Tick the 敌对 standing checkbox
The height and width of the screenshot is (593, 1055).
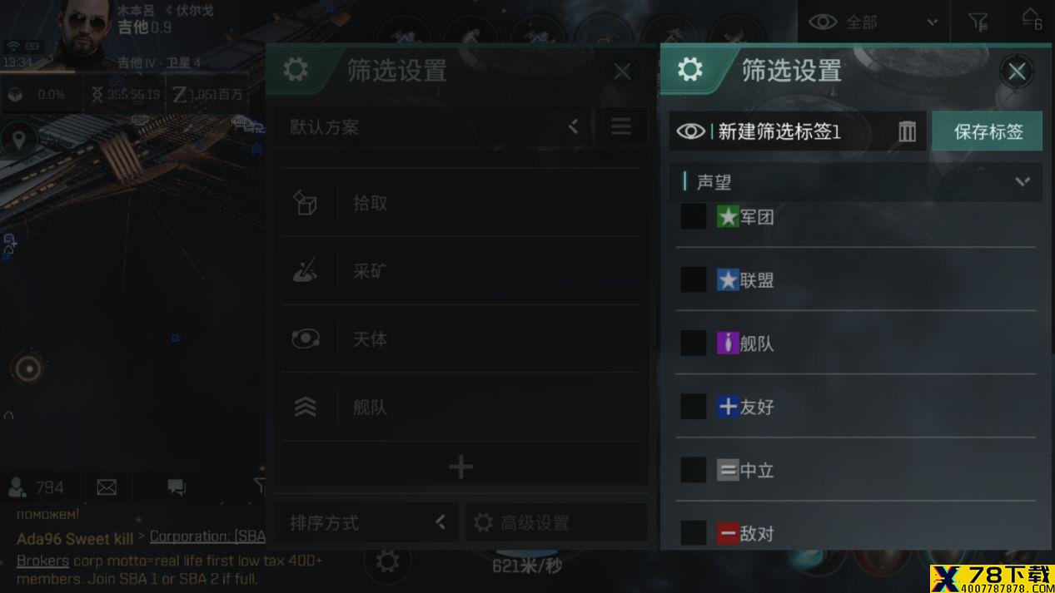click(x=694, y=533)
